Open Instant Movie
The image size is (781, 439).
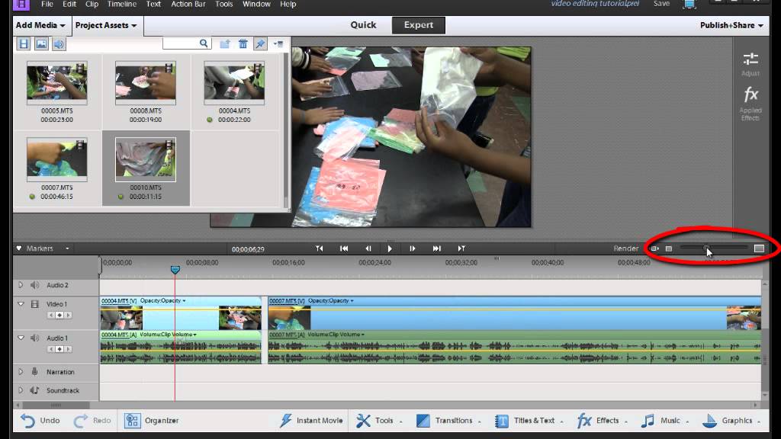click(x=311, y=421)
